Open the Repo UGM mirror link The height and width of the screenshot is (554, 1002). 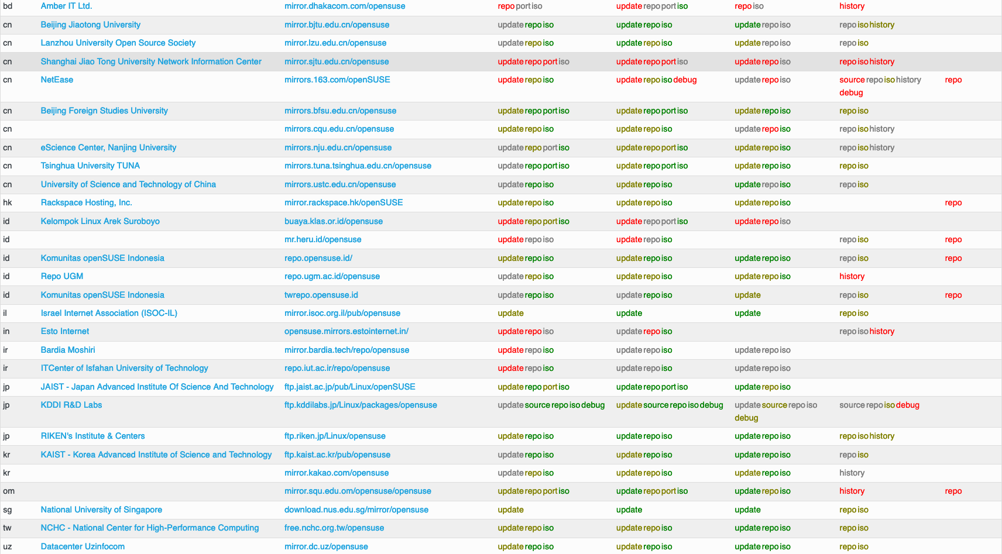click(x=61, y=277)
